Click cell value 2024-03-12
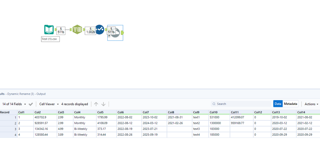This screenshot has width=320, height=153. 154,123
